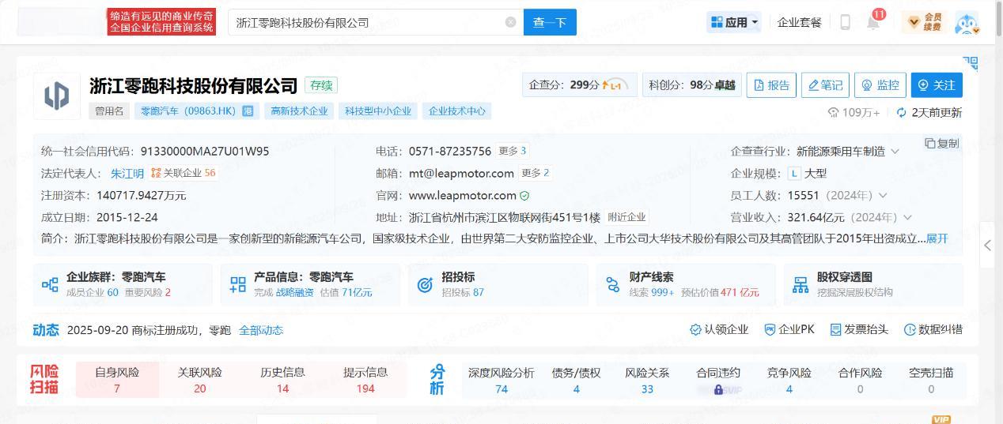Click the 报告 button

771,84
